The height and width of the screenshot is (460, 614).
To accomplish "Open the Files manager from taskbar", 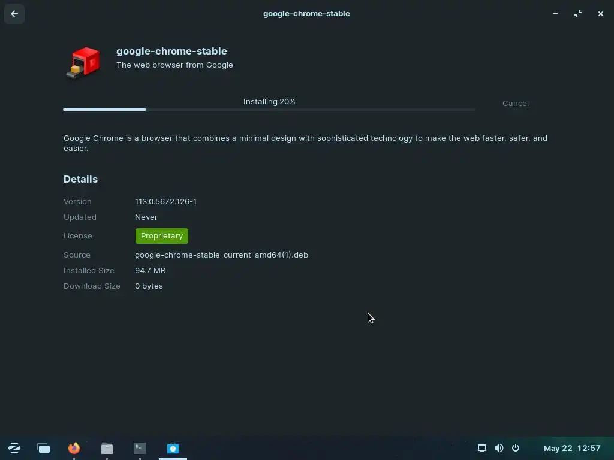I will click(107, 448).
